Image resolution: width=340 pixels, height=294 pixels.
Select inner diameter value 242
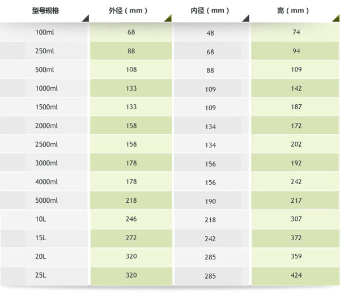[x=210, y=238]
